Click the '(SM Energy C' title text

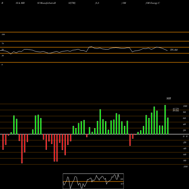point(153,3)
